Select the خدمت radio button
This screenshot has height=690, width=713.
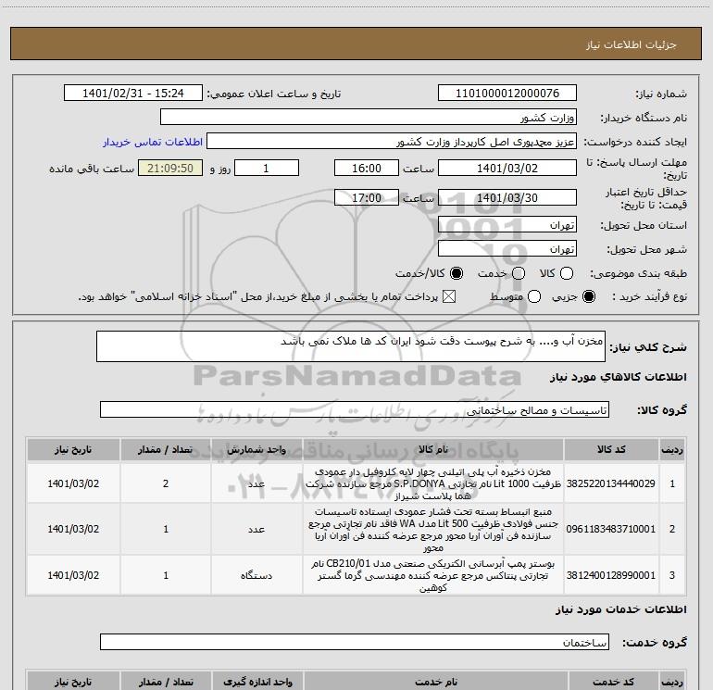[x=519, y=273]
